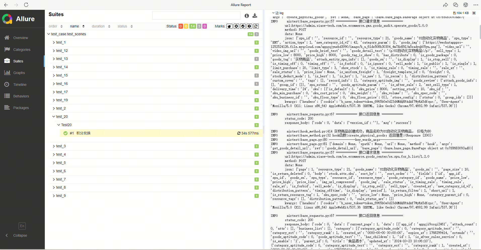Toggle the flaky (bomb) marks filter
Viewport: 481px width, 250px height.
click(x=229, y=26)
